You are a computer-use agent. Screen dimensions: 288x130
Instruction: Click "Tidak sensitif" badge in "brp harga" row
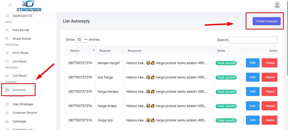(226, 77)
